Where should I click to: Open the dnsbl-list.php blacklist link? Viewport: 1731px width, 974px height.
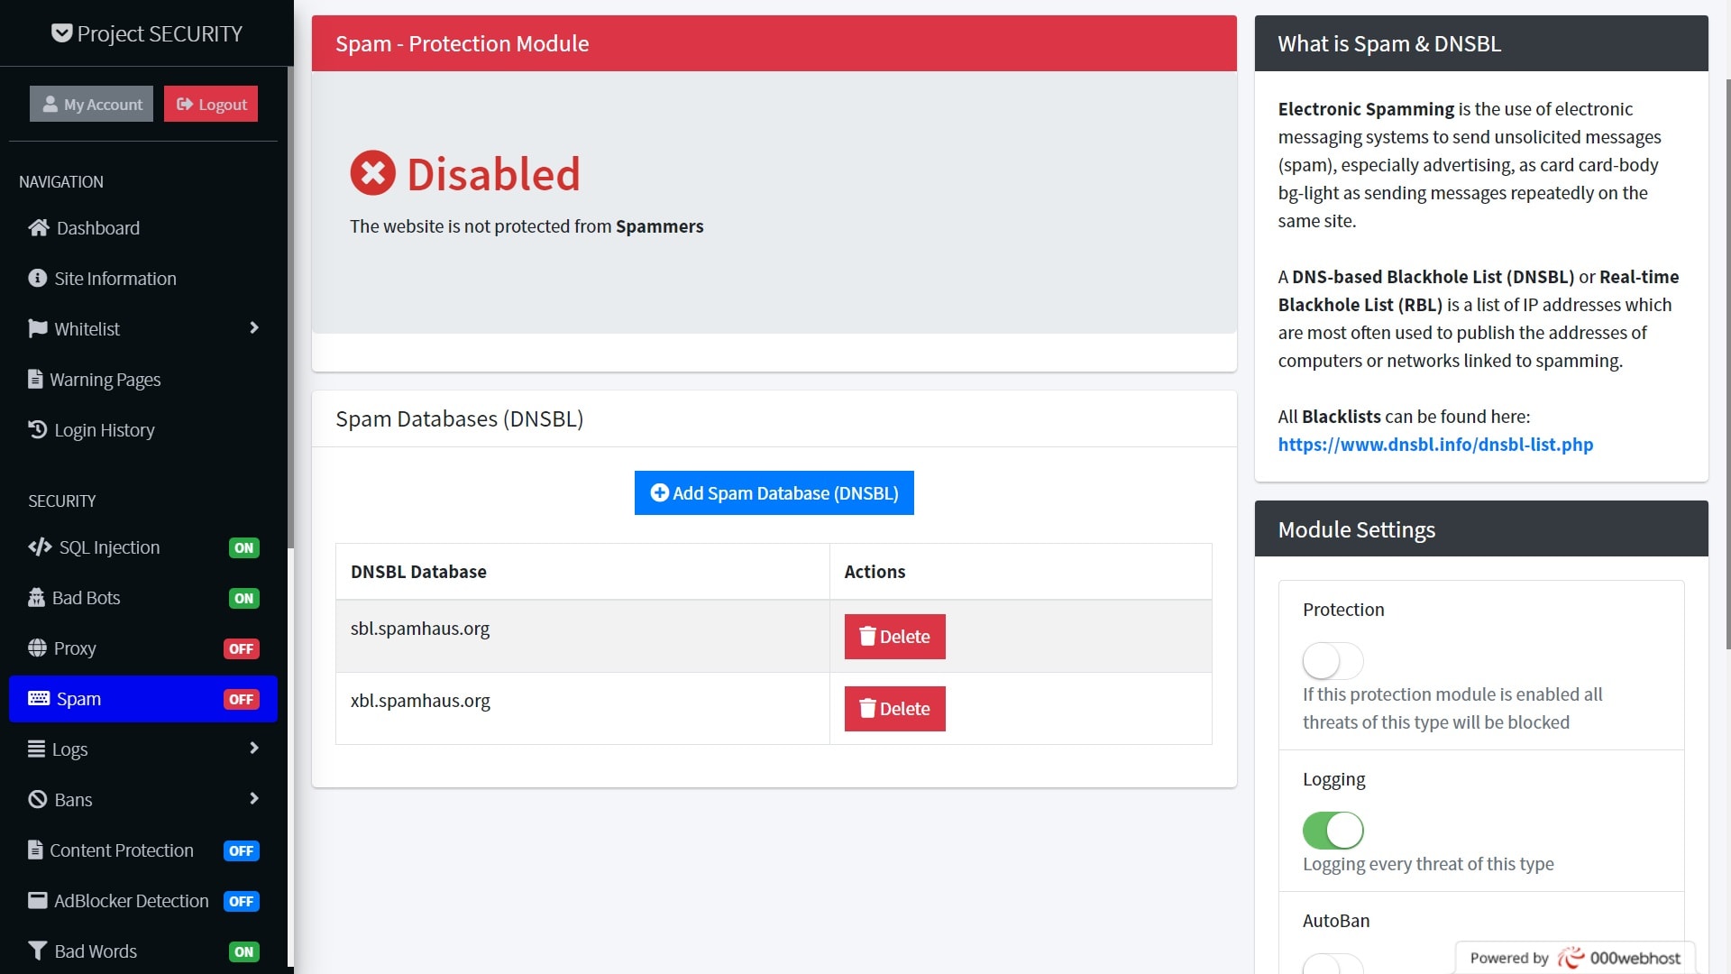(x=1435, y=444)
